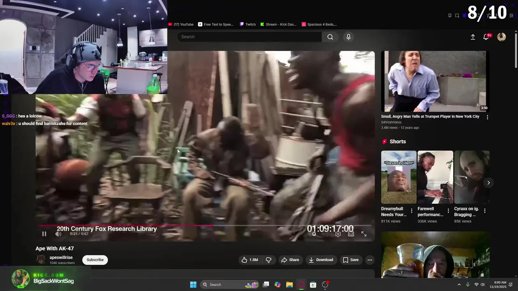Show next Shorts with the arrow

click(x=488, y=183)
